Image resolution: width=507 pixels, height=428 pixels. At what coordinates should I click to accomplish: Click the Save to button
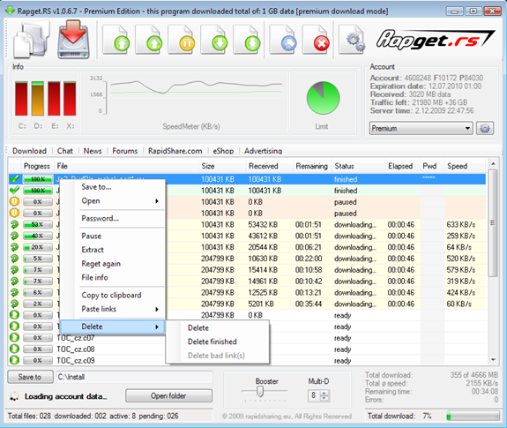click(30, 377)
